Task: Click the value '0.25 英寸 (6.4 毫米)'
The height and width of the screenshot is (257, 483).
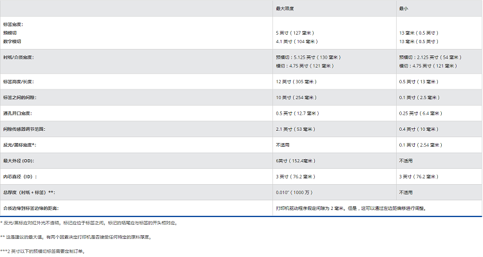Action: [421, 113]
